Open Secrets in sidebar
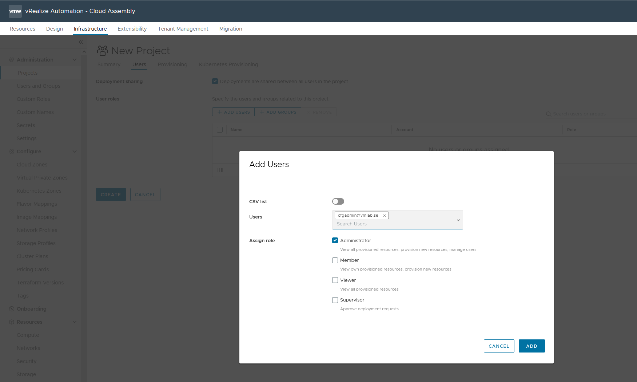Image resolution: width=637 pixels, height=382 pixels. [x=26, y=125]
